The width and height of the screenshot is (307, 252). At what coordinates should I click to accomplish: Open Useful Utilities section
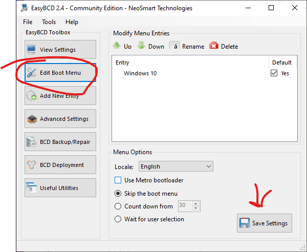tap(60, 188)
